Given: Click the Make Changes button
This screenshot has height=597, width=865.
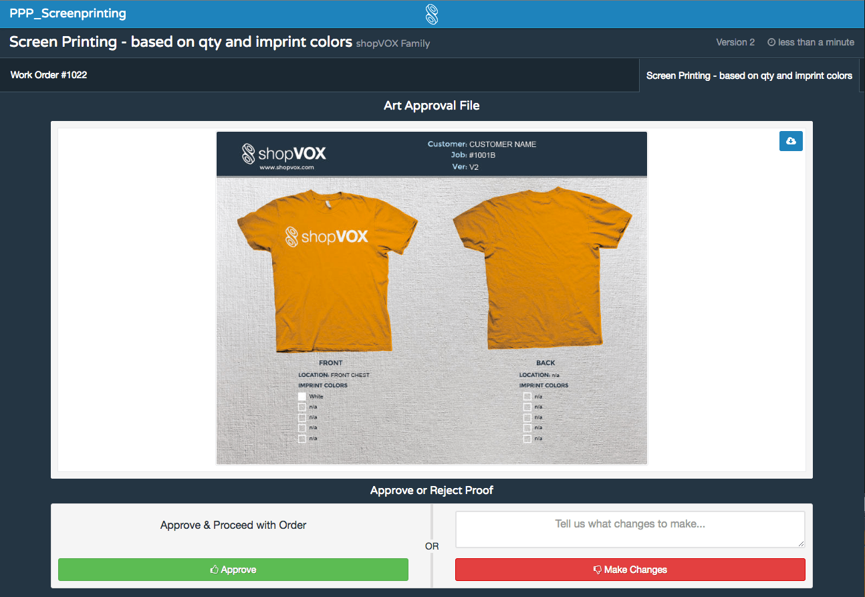Looking at the screenshot, I should click(x=630, y=569).
